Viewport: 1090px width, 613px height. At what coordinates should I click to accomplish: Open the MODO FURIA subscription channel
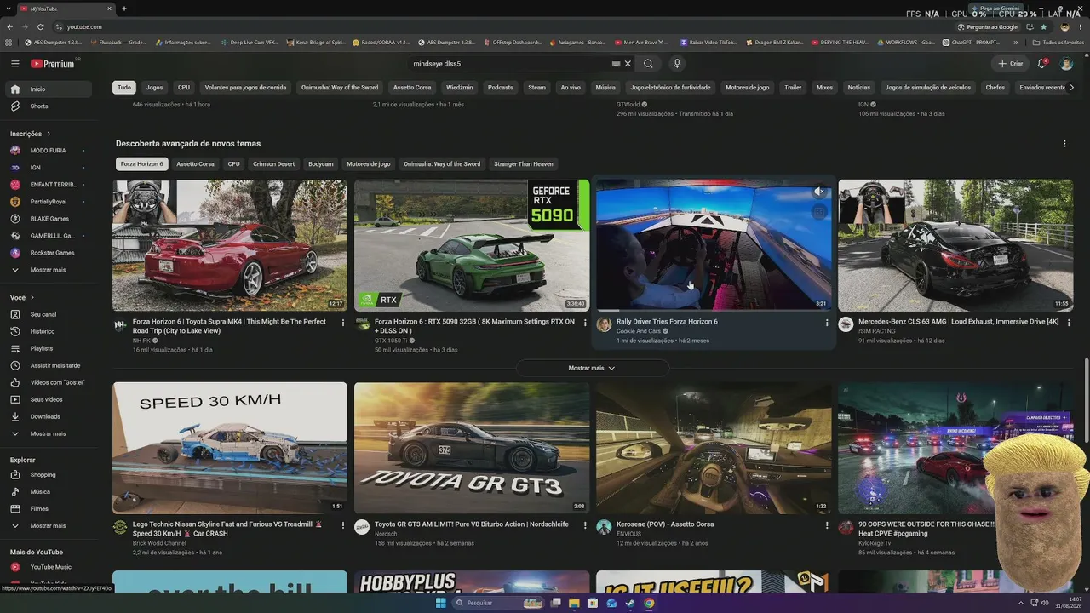click(x=48, y=151)
